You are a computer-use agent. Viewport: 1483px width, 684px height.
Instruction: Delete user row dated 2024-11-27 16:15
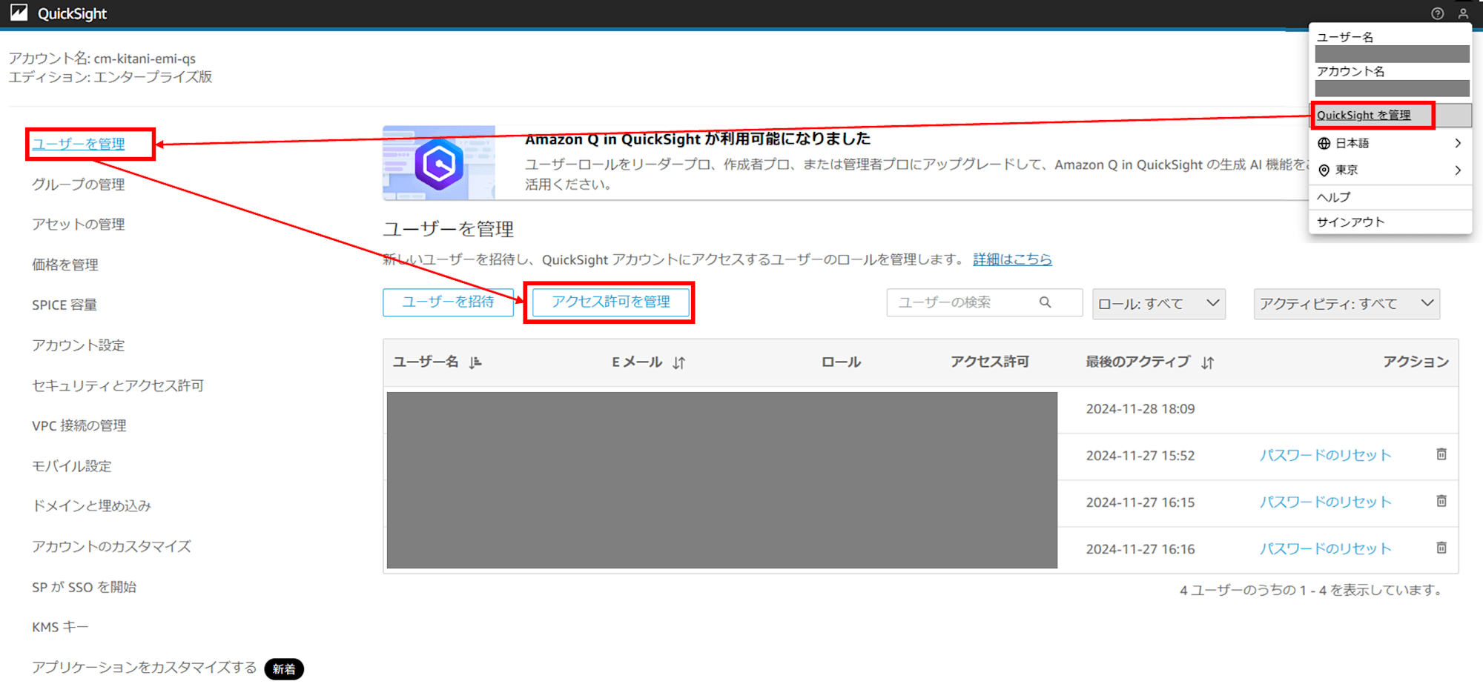click(x=1441, y=501)
